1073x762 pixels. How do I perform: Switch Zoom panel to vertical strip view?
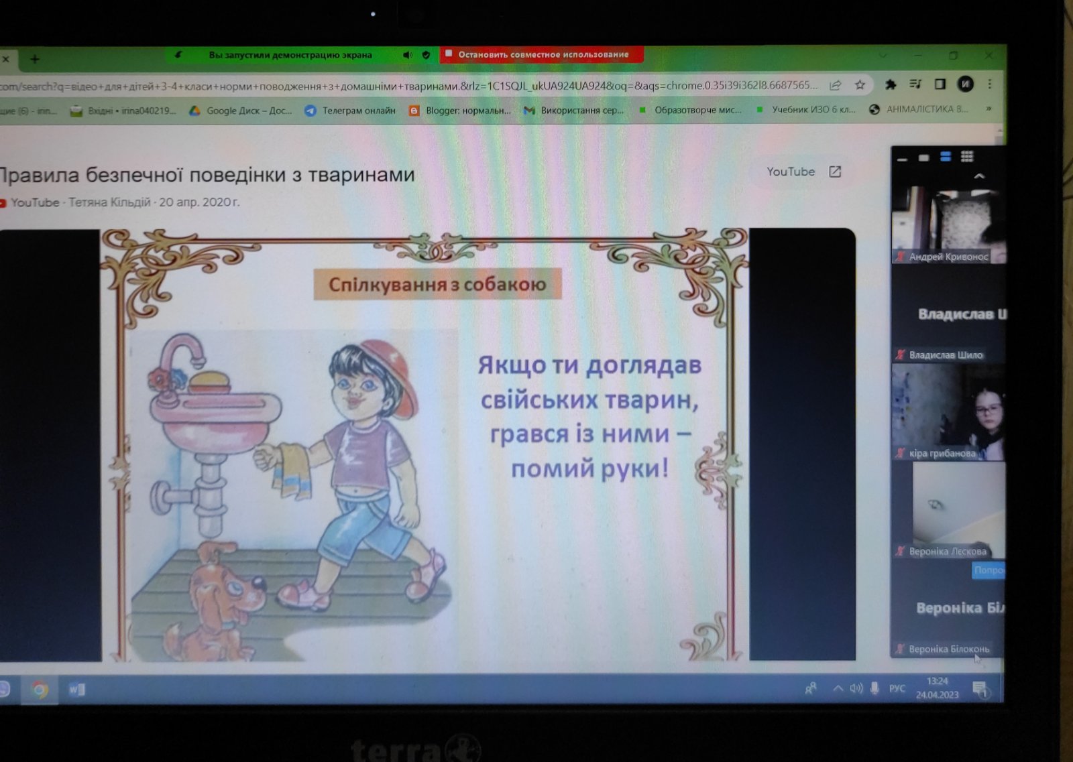tap(946, 157)
